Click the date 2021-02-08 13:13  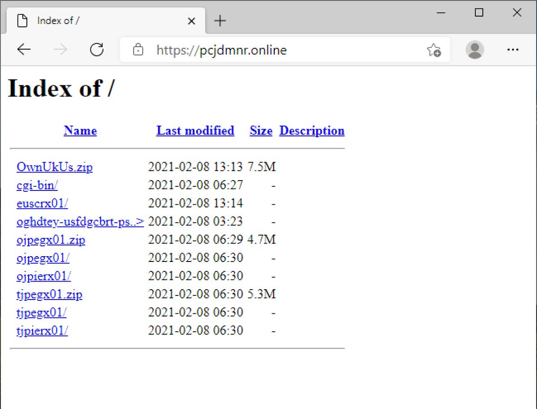[196, 167]
